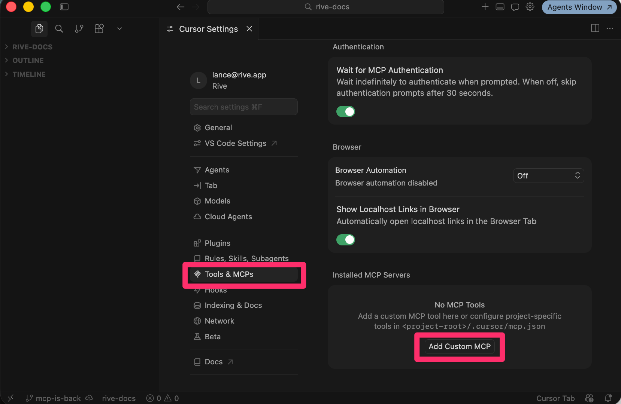Split the editor with the layout icon
Image resolution: width=621 pixels, height=404 pixels.
595,28
